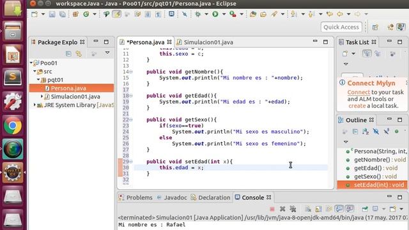Collapse the src folder node
Image resolution: width=409 pixels, height=230 pixels.
click(35, 71)
